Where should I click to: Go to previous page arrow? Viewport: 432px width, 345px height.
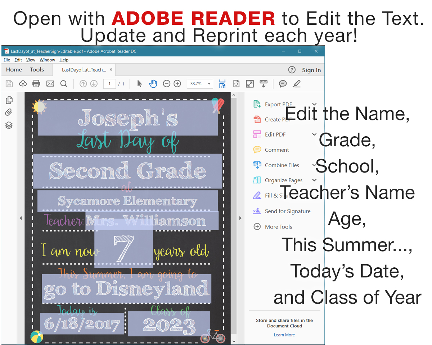click(x=83, y=84)
